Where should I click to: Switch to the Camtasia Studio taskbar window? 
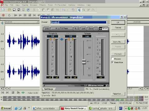tap(102, 108)
